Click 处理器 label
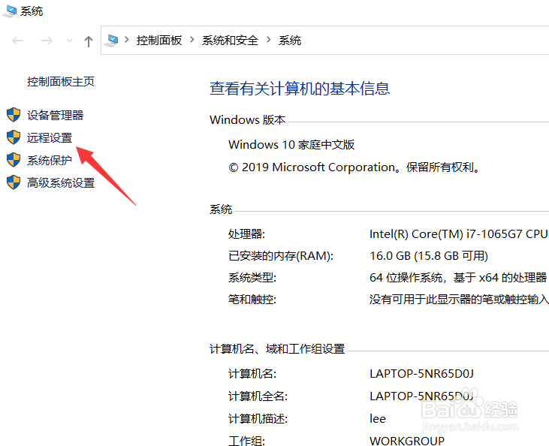This screenshot has width=549, height=446. pyautogui.click(x=246, y=234)
